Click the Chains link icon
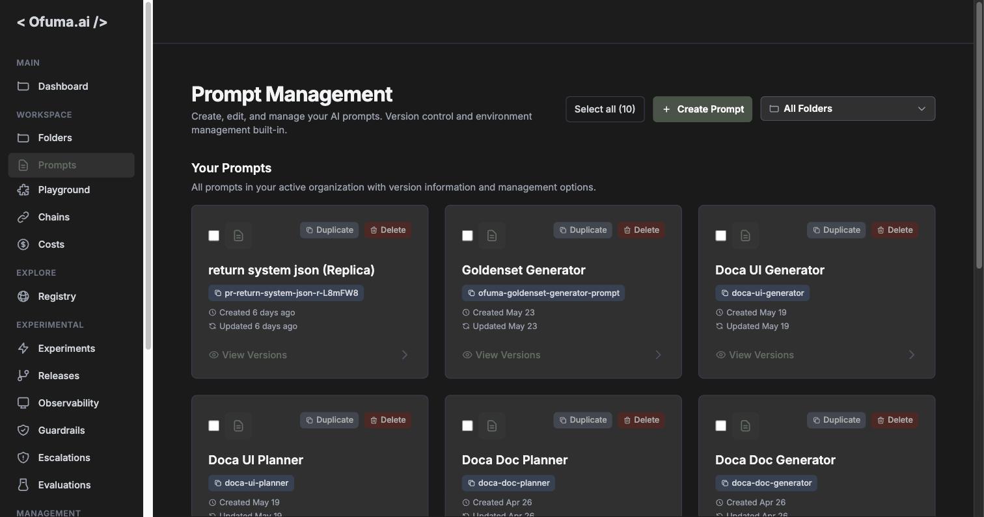Screen dimensions: 984x517 point(23,217)
